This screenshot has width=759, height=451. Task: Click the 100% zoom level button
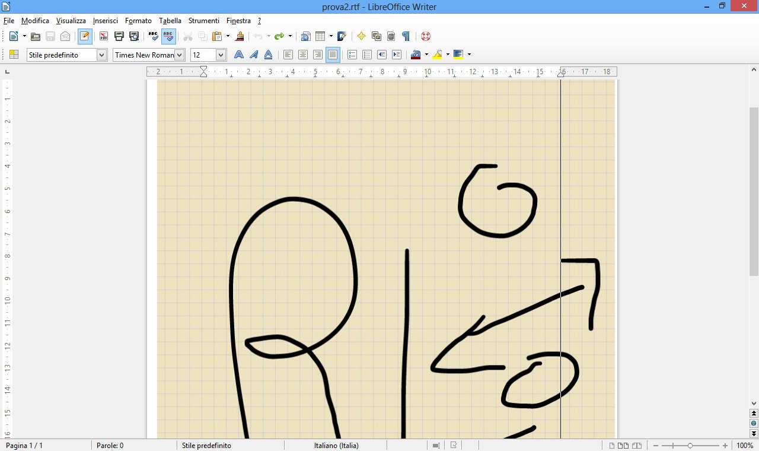pyautogui.click(x=745, y=445)
